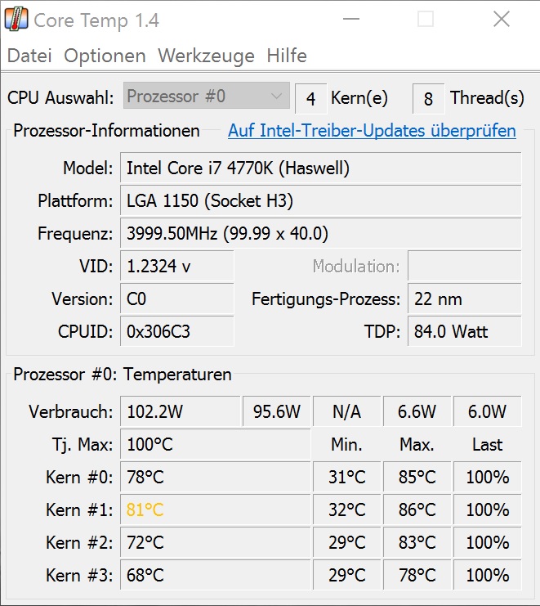Screen dimensions: 540x606
Task: Click the Core Temp 1.4 window title
Action: pyautogui.click(x=96, y=20)
